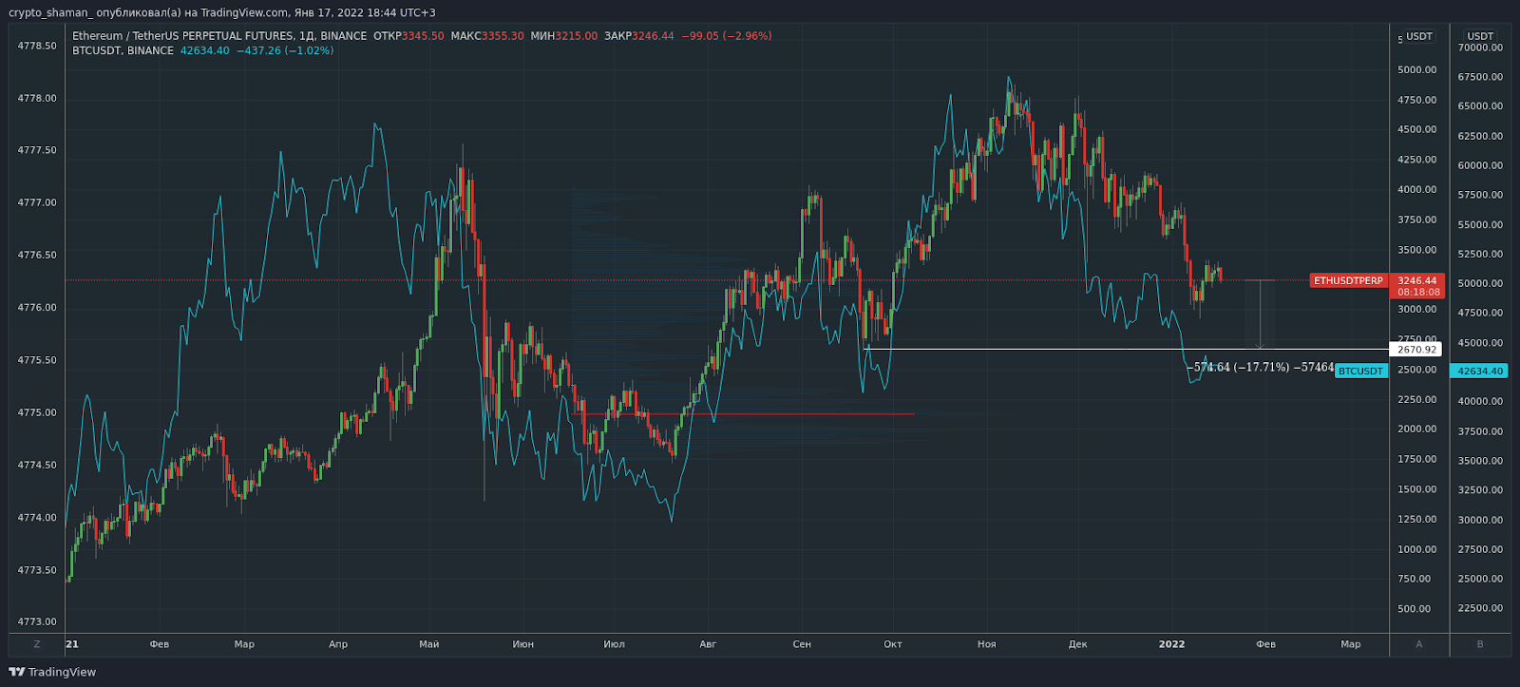Click the A auto-scale marker on time axis
Screen dimensions: 1520x687
pyautogui.click(x=1419, y=644)
